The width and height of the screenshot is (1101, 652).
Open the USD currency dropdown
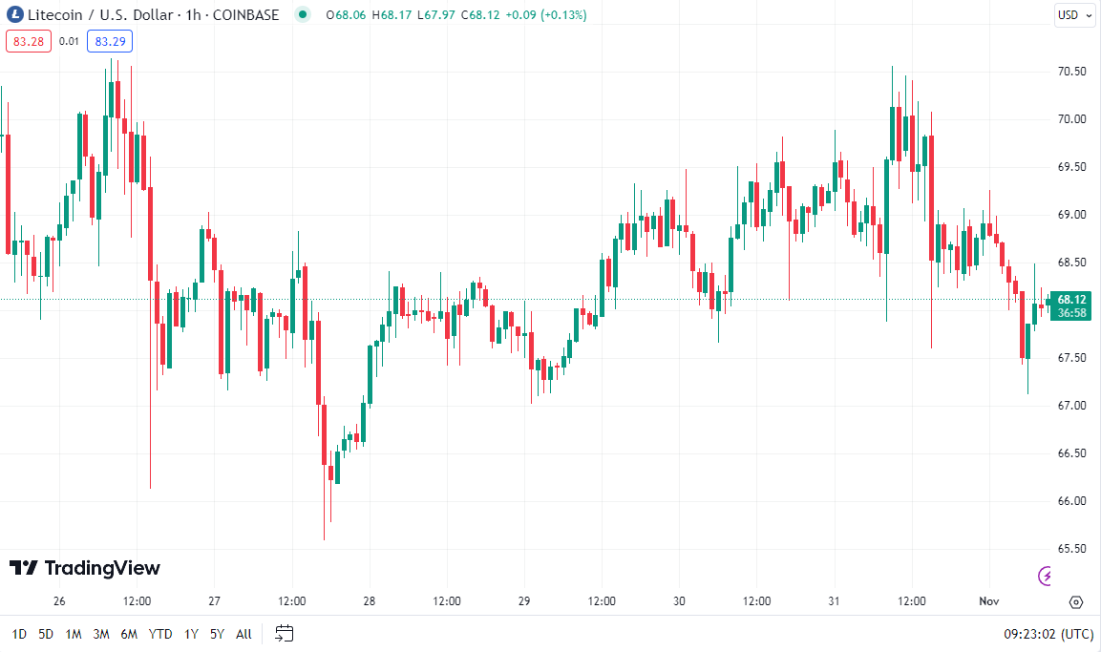pyautogui.click(x=1074, y=14)
